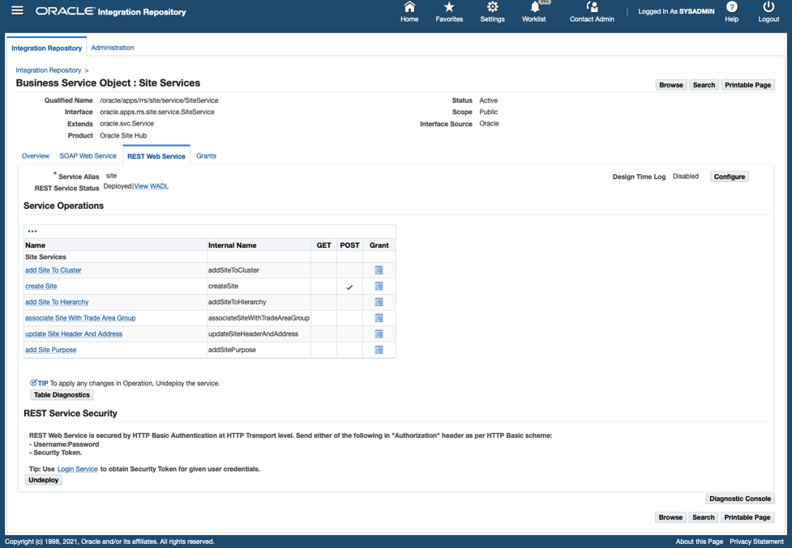Check the POST checkbox for createSite

pos(349,286)
